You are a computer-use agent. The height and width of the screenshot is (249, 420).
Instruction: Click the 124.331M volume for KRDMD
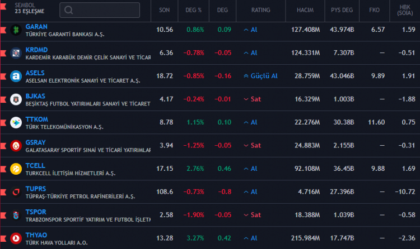(305, 53)
